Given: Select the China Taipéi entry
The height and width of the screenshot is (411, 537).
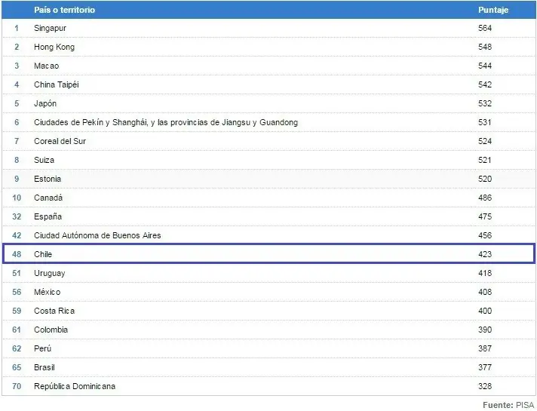Looking at the screenshot, I should (x=56, y=84).
